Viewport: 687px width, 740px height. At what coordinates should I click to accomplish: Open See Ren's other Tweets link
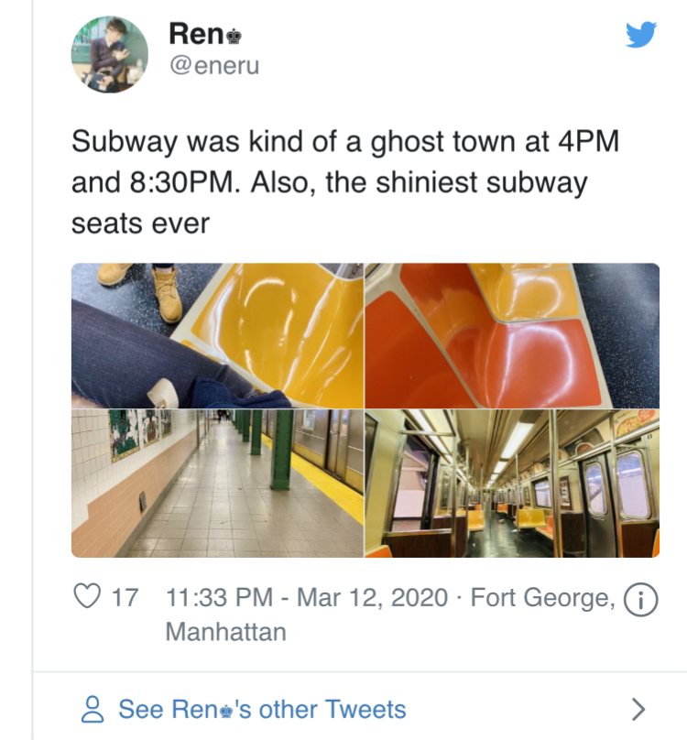tap(262, 709)
